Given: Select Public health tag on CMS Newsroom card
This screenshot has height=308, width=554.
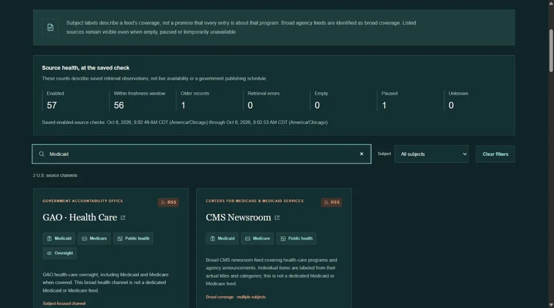Looking at the screenshot, I should coord(297,238).
